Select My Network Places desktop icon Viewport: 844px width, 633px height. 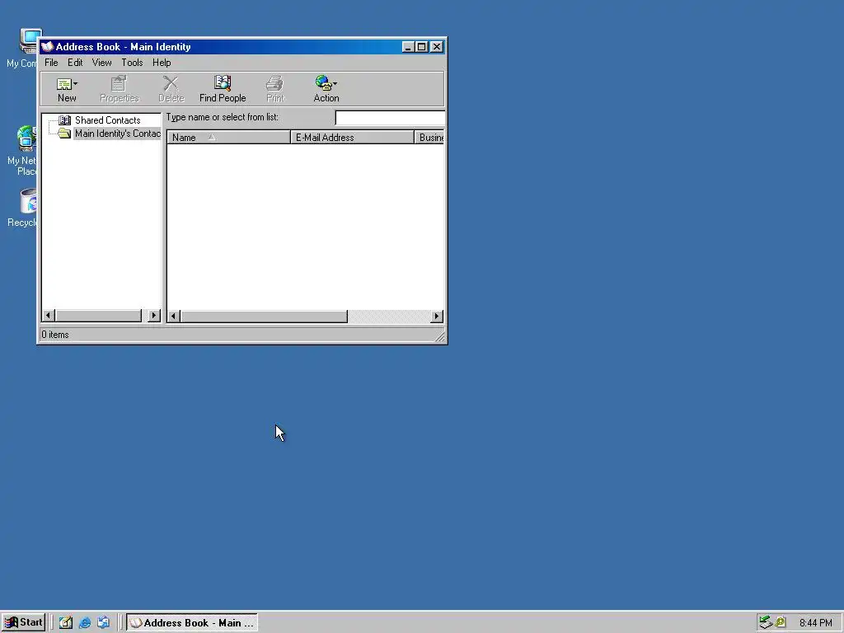[x=22, y=151]
